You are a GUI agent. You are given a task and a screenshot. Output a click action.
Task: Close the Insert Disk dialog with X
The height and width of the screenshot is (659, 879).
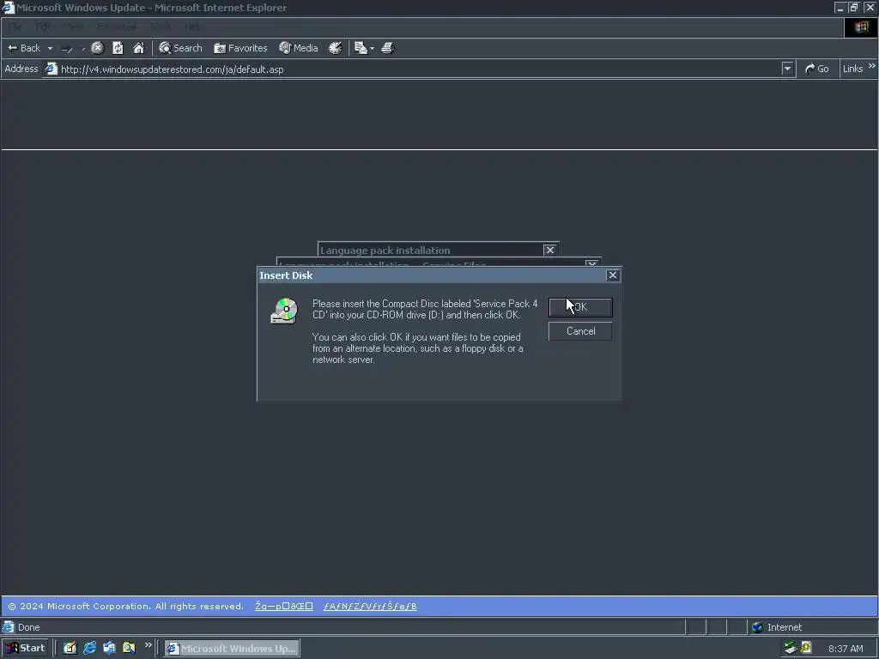(x=613, y=275)
